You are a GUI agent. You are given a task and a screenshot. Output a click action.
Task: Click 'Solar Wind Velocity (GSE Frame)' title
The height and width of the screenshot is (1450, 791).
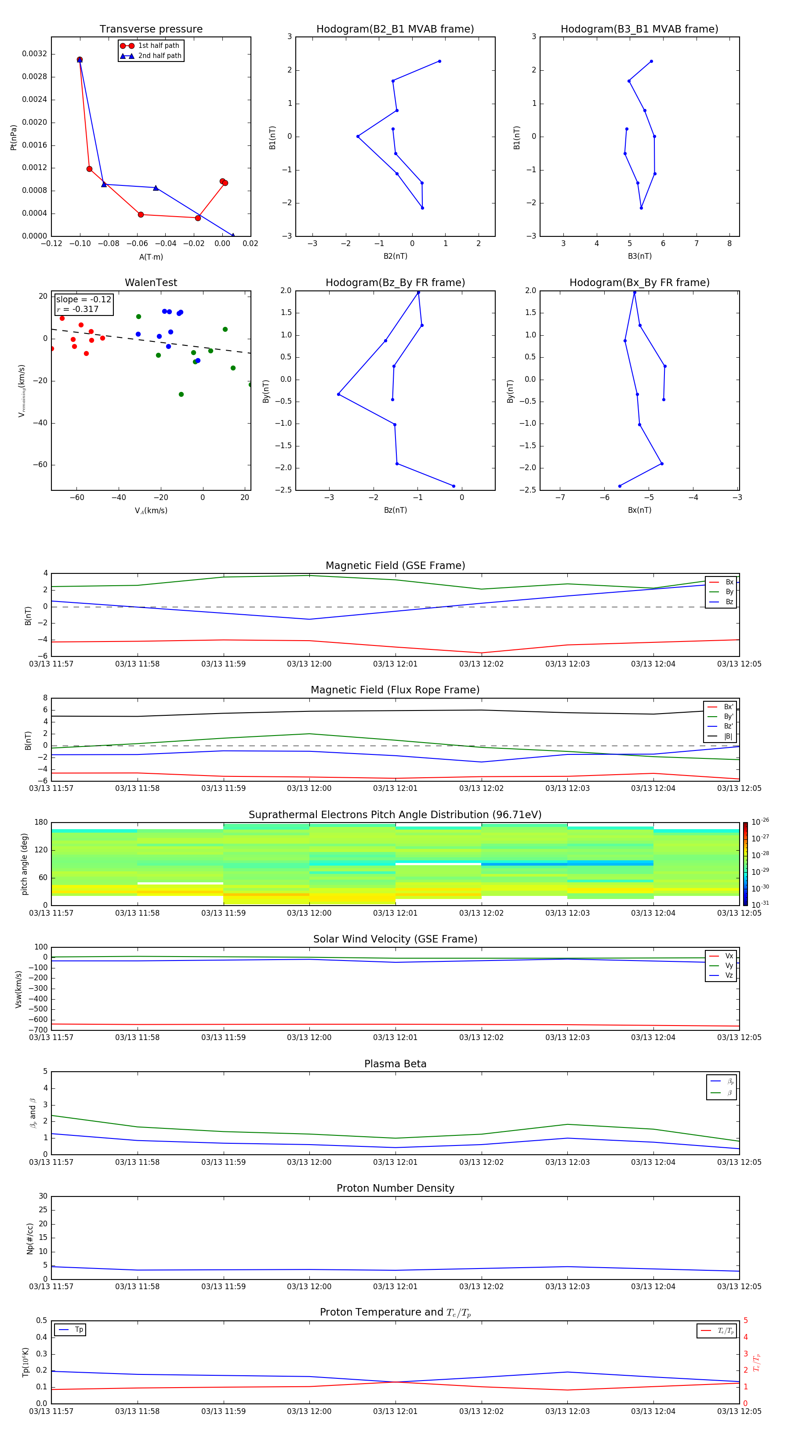(x=395, y=939)
